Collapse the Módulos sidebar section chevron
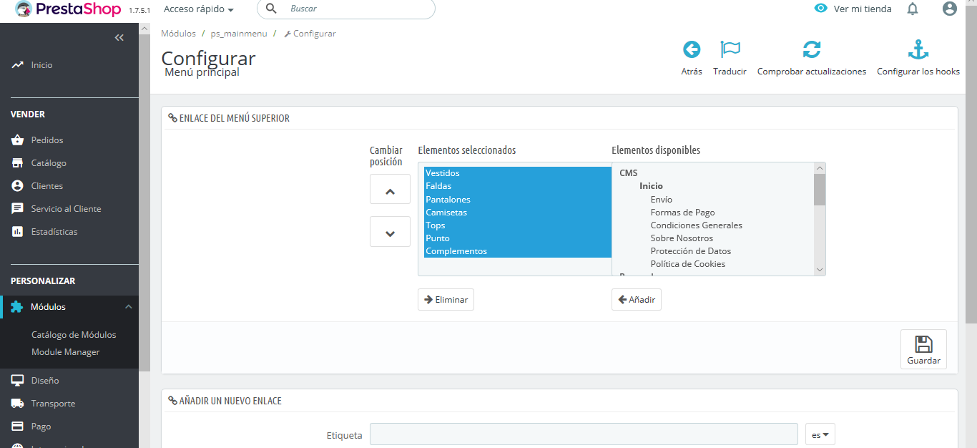Image resolution: width=977 pixels, height=448 pixels. pos(129,306)
